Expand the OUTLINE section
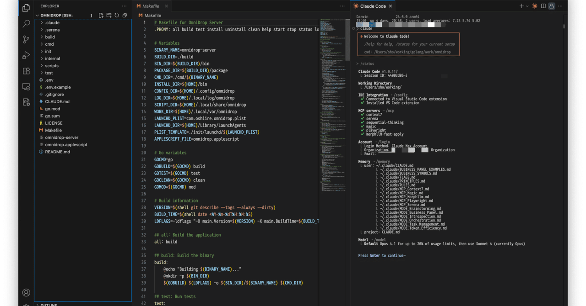Viewport: 586px width, 306px height. pyautogui.click(x=83, y=304)
